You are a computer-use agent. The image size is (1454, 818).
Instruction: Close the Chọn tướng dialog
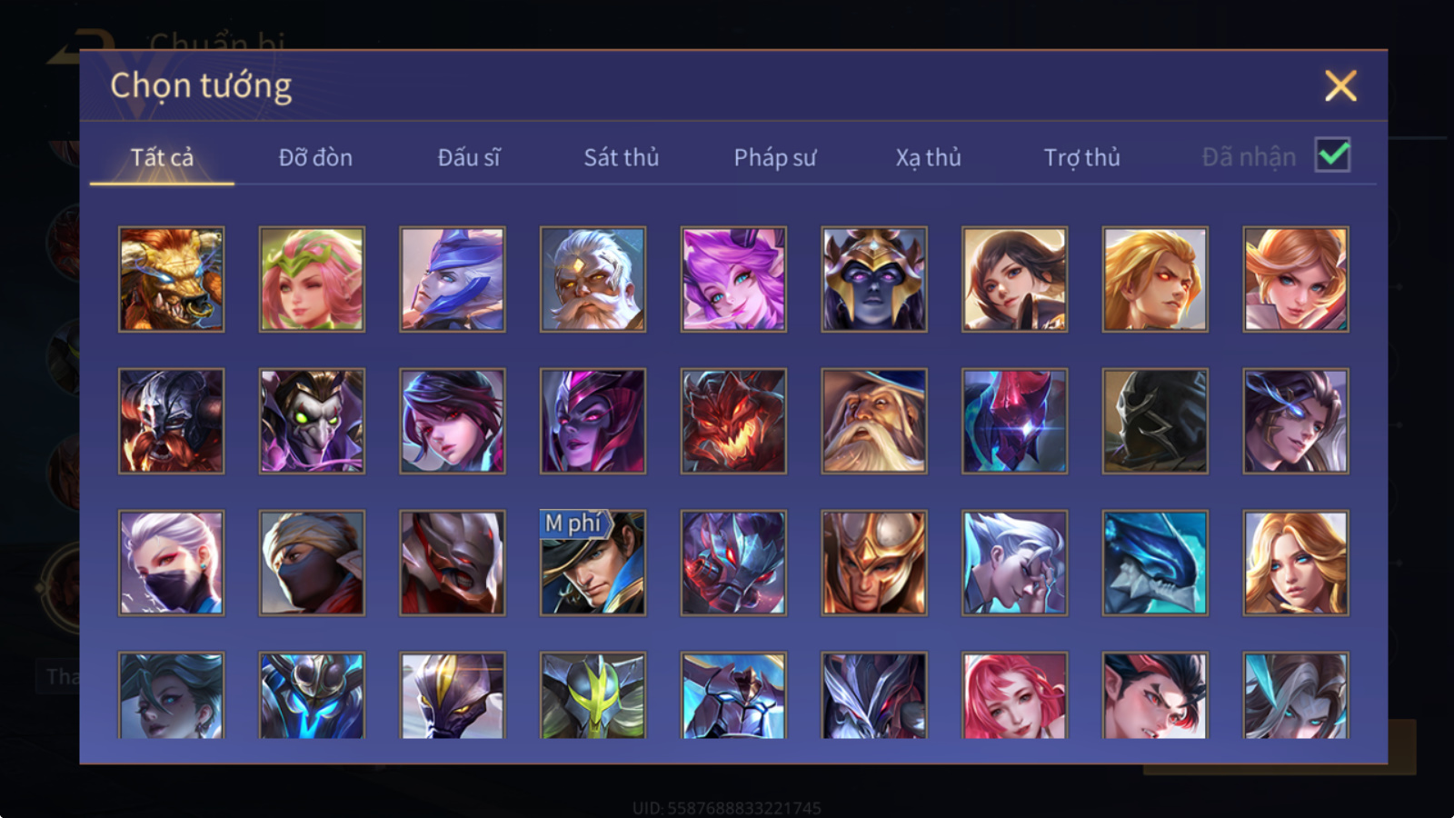(x=1340, y=86)
